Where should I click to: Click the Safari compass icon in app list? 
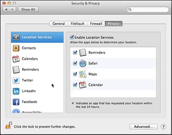click(83, 63)
